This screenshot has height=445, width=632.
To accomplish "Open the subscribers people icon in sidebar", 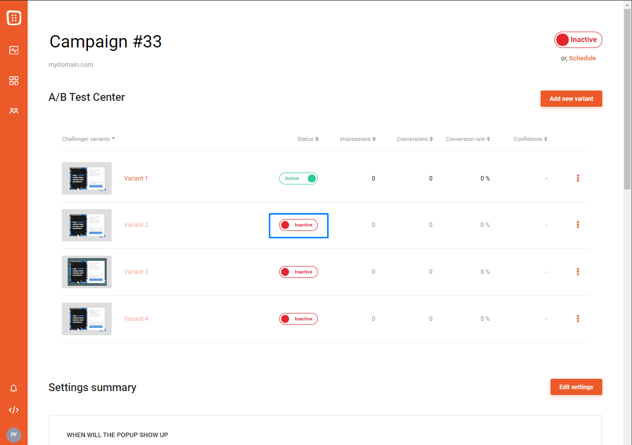I will click(14, 111).
